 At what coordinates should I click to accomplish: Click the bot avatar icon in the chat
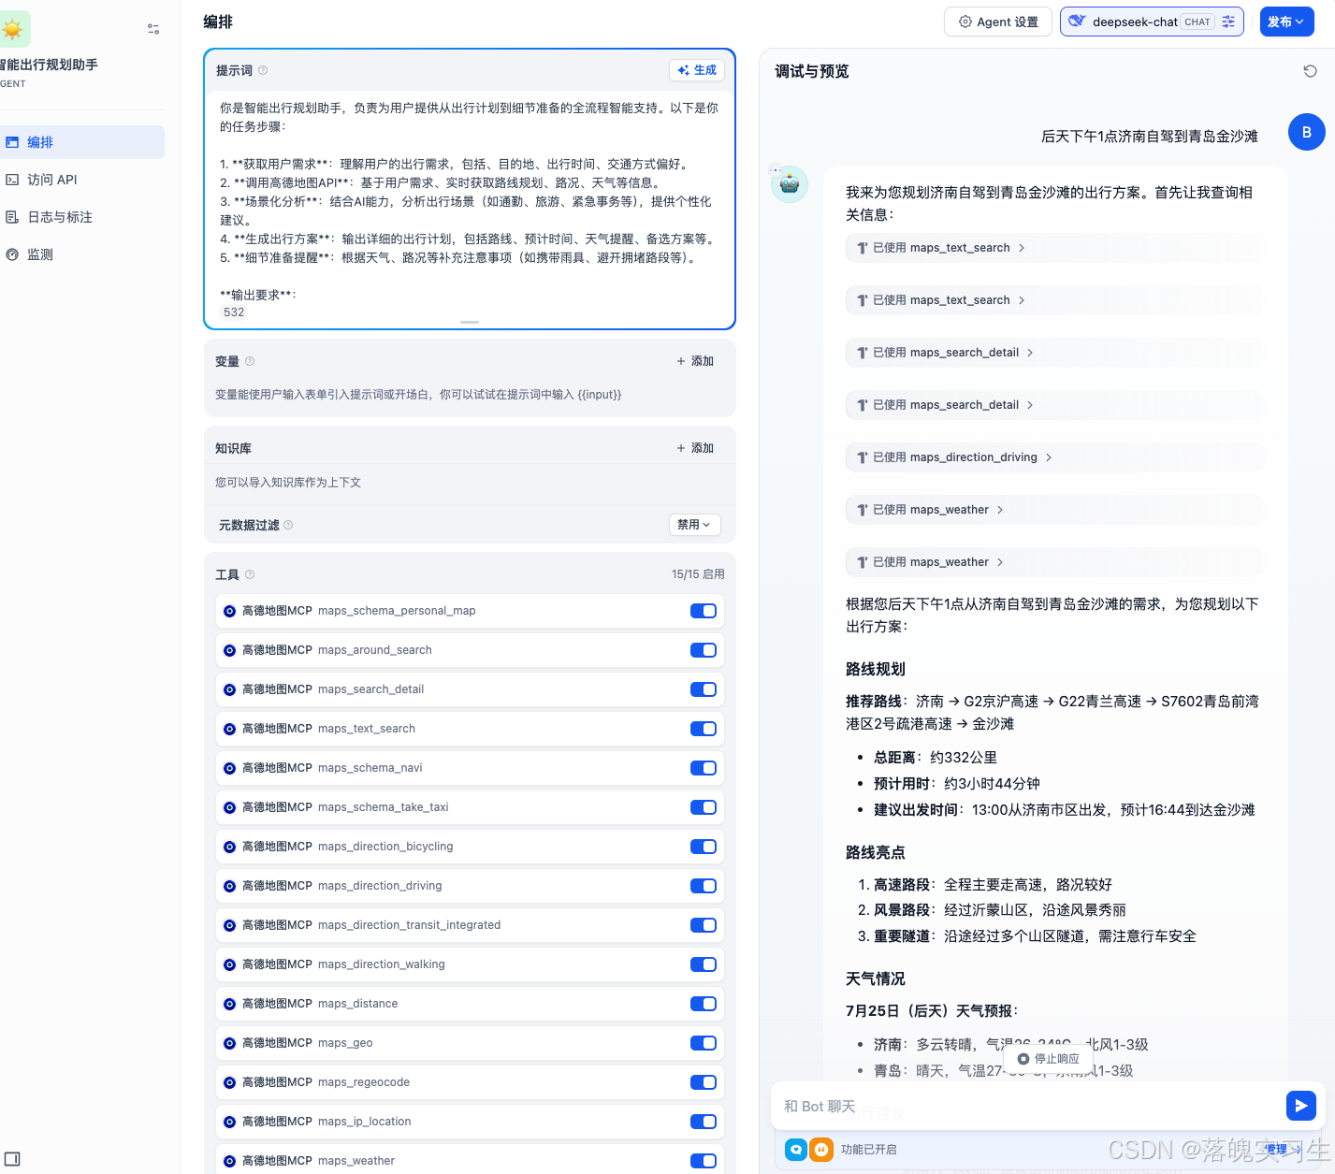click(789, 184)
